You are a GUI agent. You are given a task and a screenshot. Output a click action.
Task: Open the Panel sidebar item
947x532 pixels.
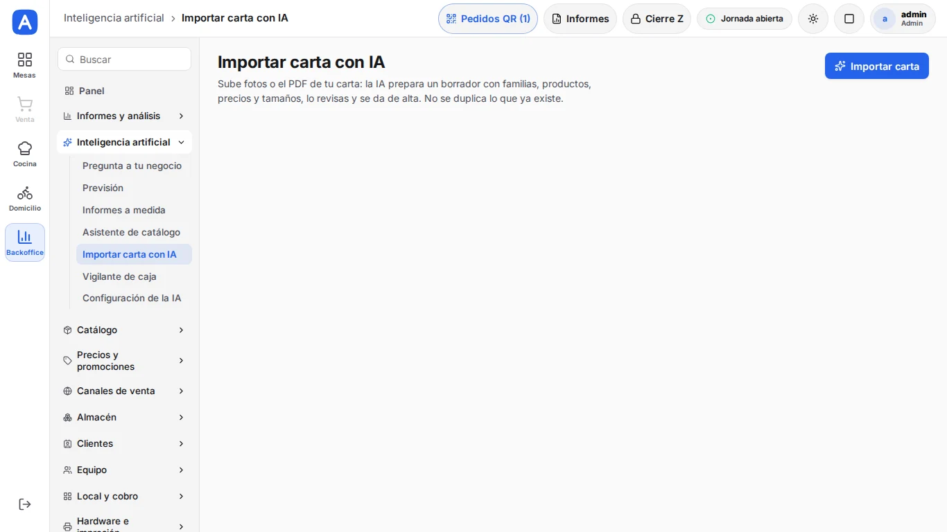(124, 91)
